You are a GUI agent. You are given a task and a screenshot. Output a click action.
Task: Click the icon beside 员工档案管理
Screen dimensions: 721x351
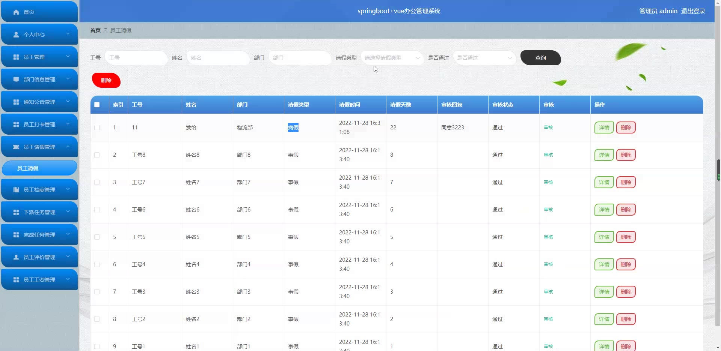click(x=16, y=190)
